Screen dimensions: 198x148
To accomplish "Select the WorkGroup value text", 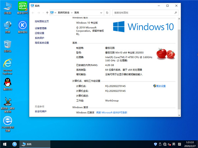I will [112, 101].
